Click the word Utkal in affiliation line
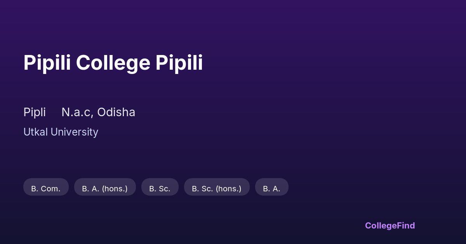 35,132
